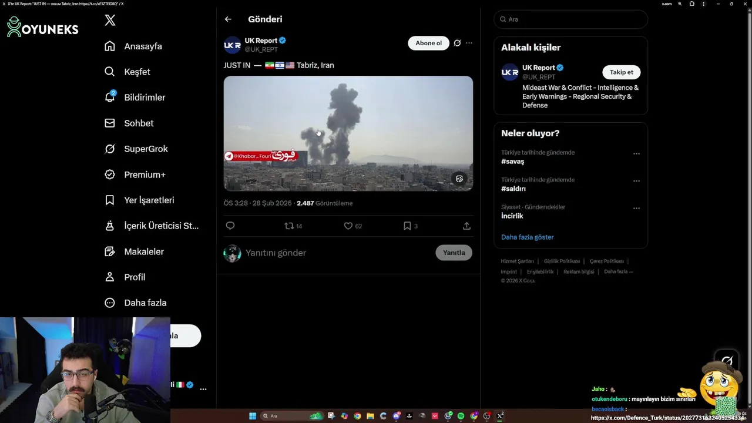This screenshot has height=423, width=752.
Task: Open title bar three-dot app menu
Action: click(x=703, y=4)
